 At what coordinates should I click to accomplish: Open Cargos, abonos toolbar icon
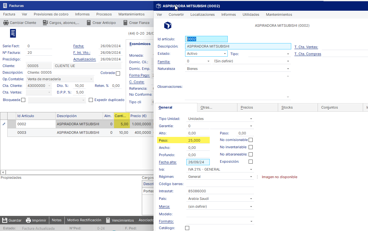tap(45, 23)
